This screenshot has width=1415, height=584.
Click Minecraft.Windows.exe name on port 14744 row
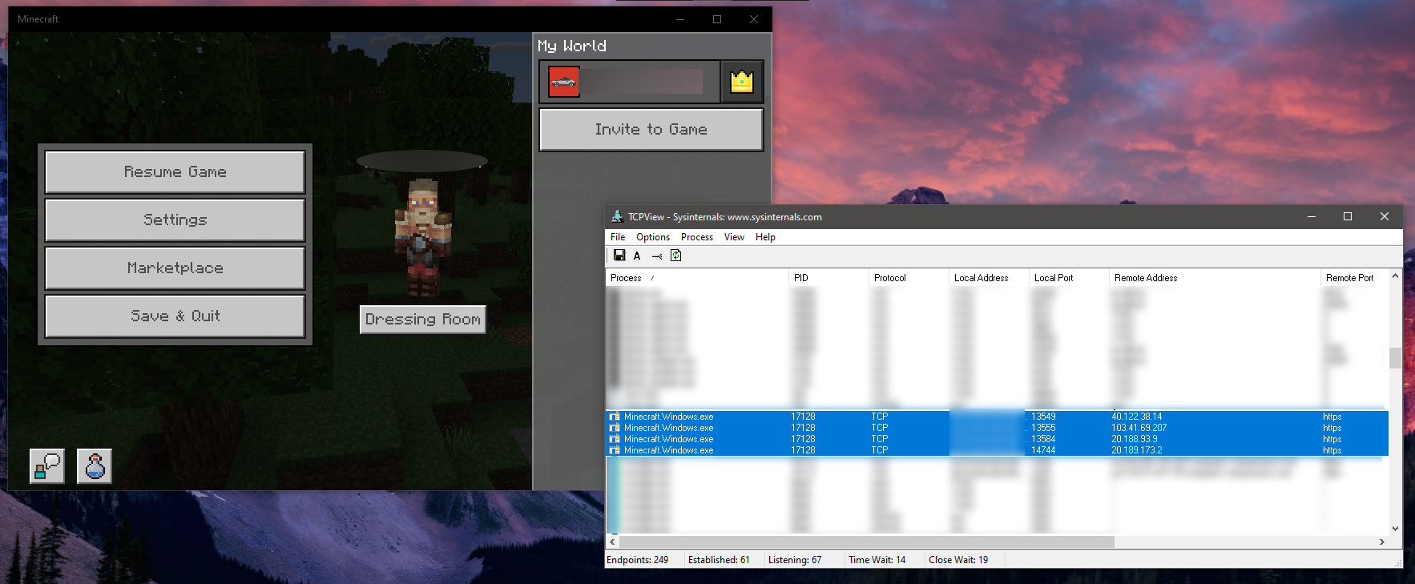(668, 450)
